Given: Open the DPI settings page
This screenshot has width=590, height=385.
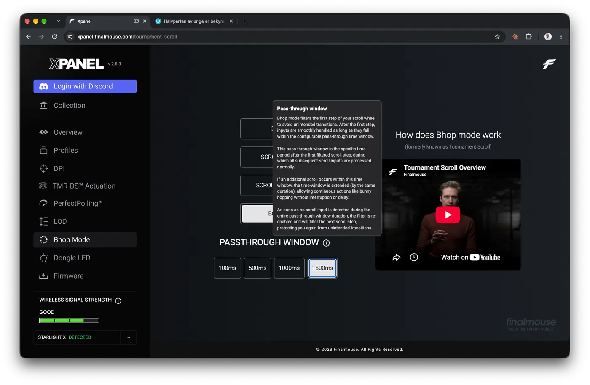Looking at the screenshot, I should click(x=85, y=168).
